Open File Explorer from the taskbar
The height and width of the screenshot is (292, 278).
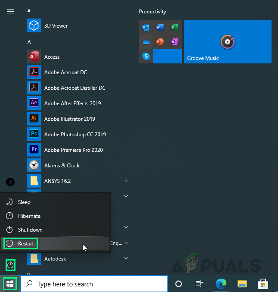pyautogui.click(x=242, y=284)
